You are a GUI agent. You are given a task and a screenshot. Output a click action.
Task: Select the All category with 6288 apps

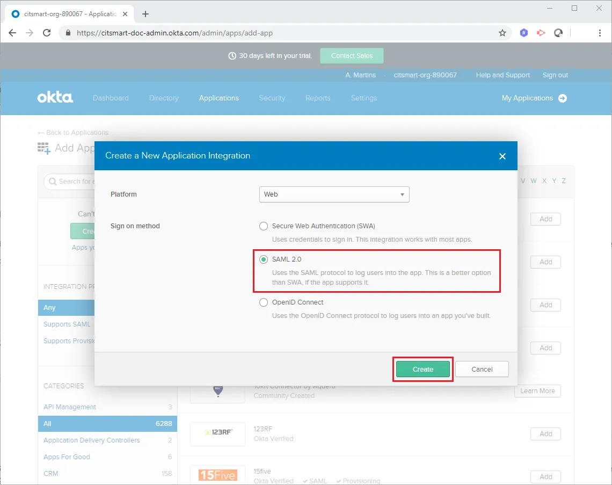coord(107,424)
